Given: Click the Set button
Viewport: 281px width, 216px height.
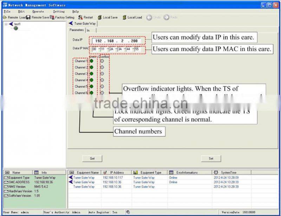Looking at the screenshot, I should [x=210, y=158].
